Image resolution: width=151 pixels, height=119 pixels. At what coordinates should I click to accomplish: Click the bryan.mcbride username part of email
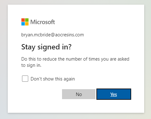(x=36, y=35)
